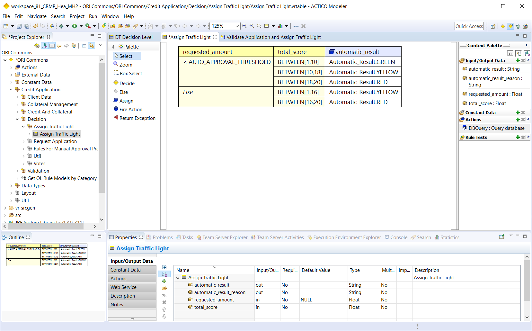The height and width of the screenshot is (331, 532).
Task: Choose Return Exception tool in Palette
Action: point(137,118)
